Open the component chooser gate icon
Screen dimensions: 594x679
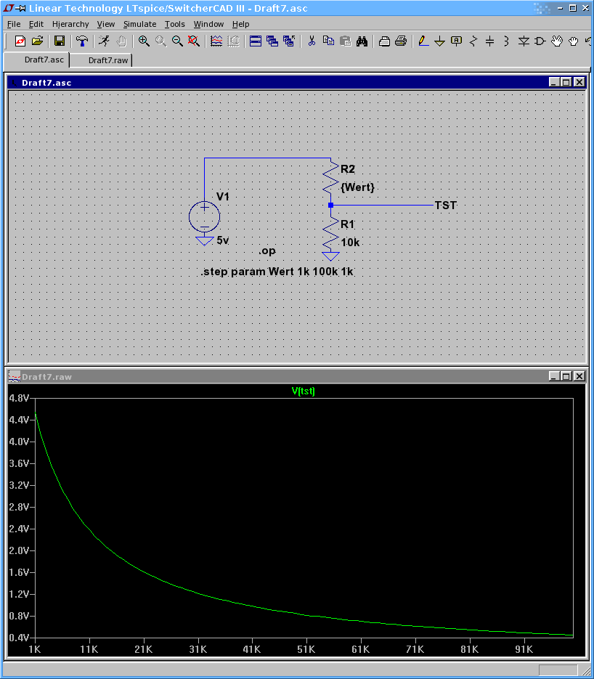tap(540, 41)
